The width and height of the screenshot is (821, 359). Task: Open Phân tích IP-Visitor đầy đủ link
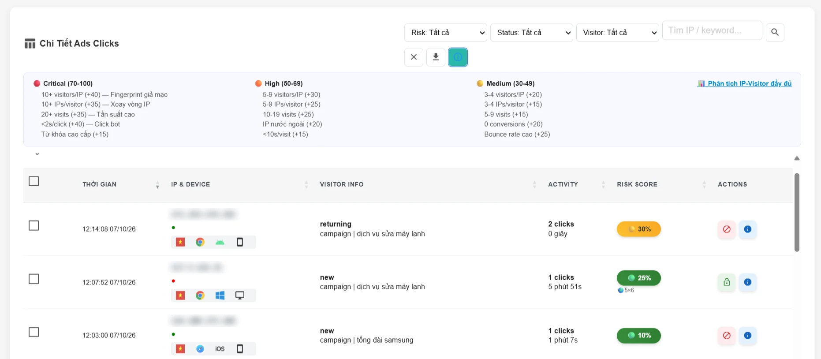pos(745,83)
